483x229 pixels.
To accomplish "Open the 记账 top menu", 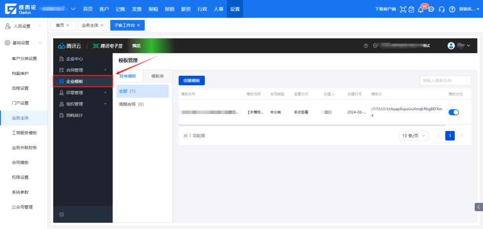I will (120, 9).
